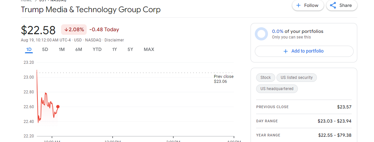Click the 0.0% portfolios link
Screen dimensions: 374x142
coord(277,31)
